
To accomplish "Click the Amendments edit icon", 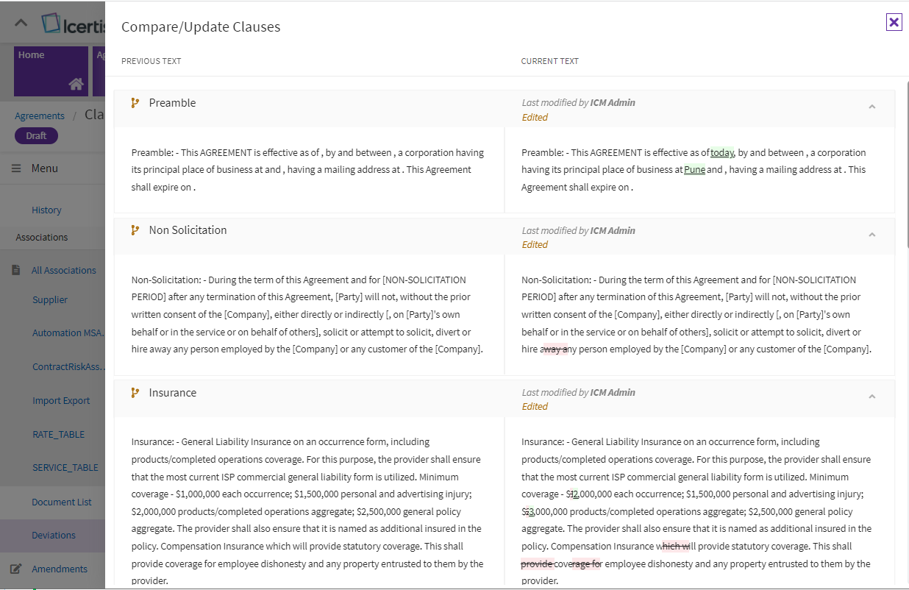I will (x=16, y=569).
